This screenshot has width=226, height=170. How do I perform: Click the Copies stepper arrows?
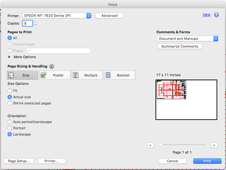35,23
